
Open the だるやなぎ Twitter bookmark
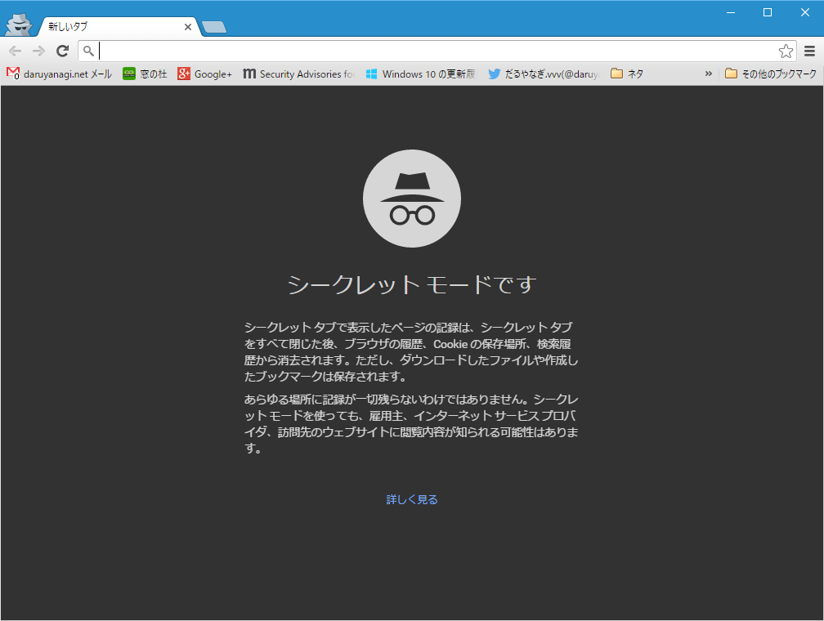544,74
